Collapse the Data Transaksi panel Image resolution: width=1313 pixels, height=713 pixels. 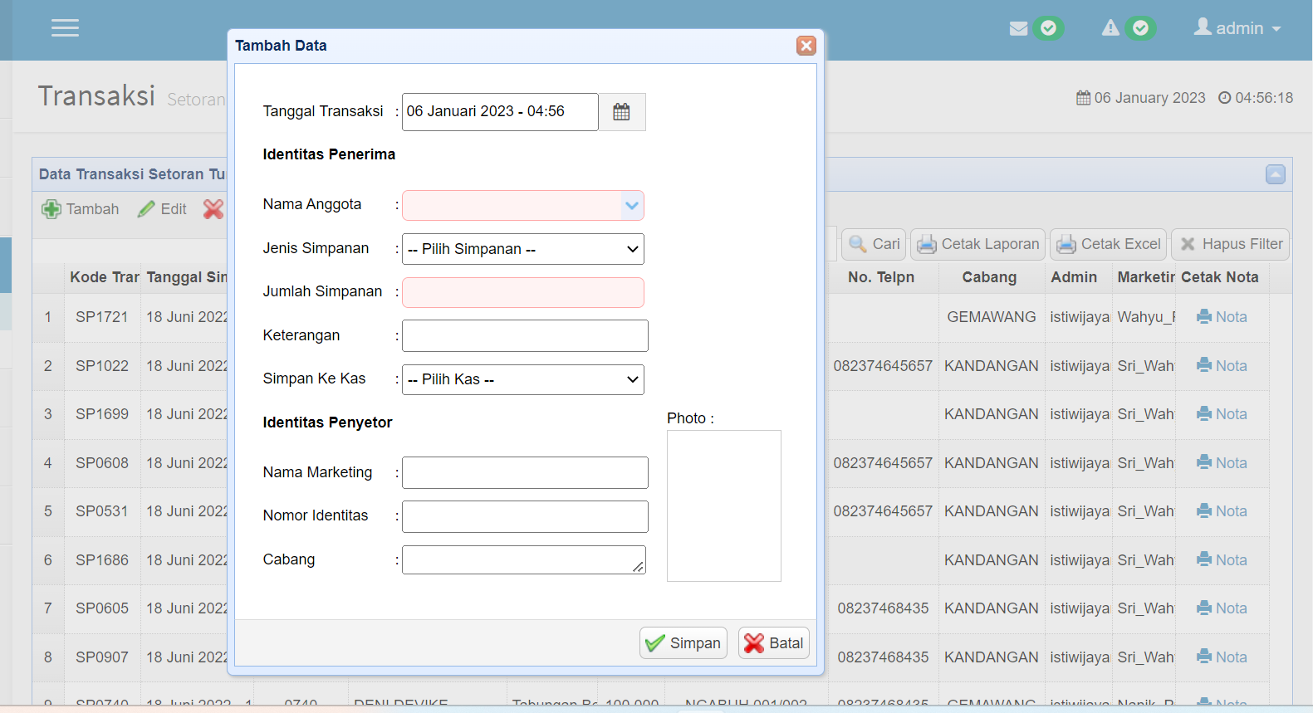[1275, 174]
